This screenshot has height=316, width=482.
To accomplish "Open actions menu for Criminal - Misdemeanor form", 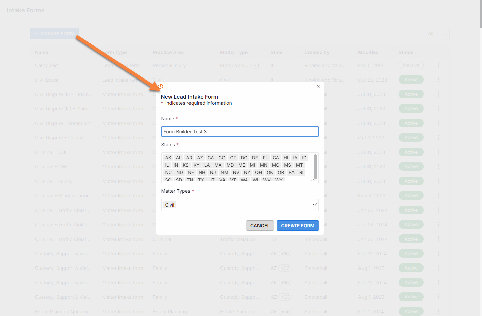I will pos(438,195).
